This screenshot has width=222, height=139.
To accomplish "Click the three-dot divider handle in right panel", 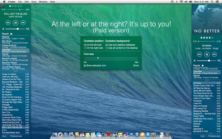I will tap(207, 80).
